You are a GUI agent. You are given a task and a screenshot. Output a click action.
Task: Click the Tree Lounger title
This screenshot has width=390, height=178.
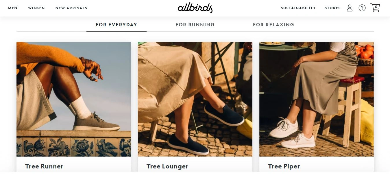(167, 166)
